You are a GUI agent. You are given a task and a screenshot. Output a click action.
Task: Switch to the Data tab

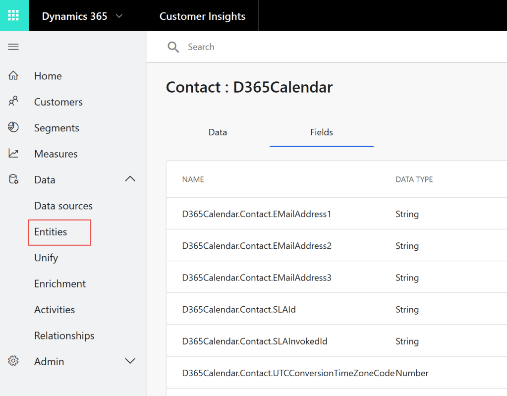[218, 132]
